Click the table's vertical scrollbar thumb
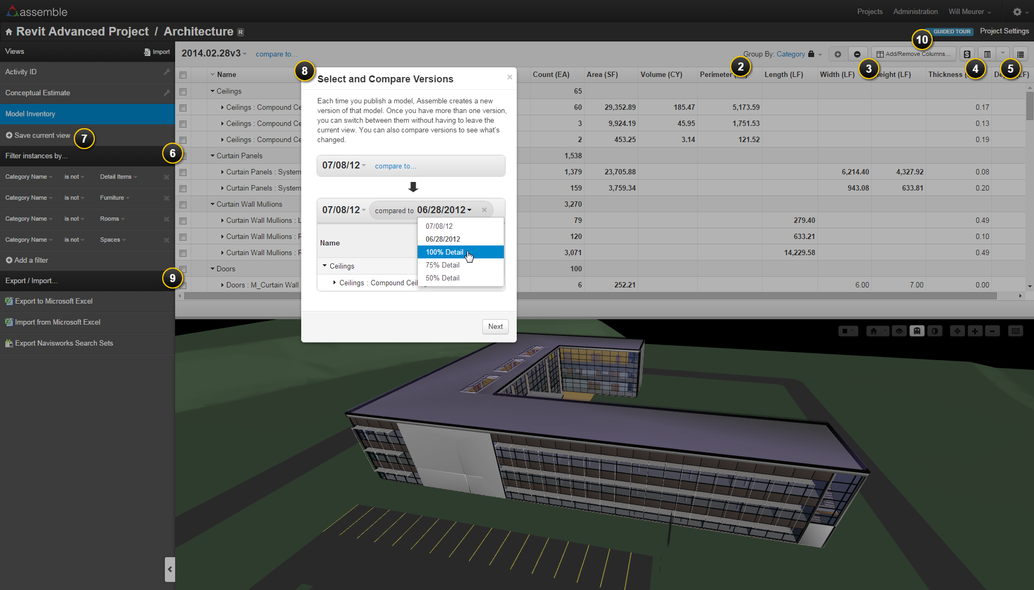The width and height of the screenshot is (1034, 590). tap(1030, 106)
